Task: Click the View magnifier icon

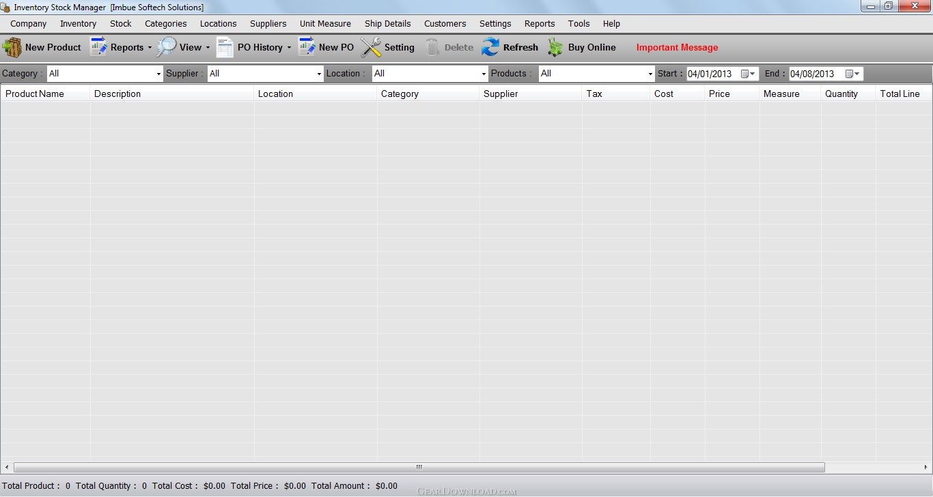Action: point(166,47)
